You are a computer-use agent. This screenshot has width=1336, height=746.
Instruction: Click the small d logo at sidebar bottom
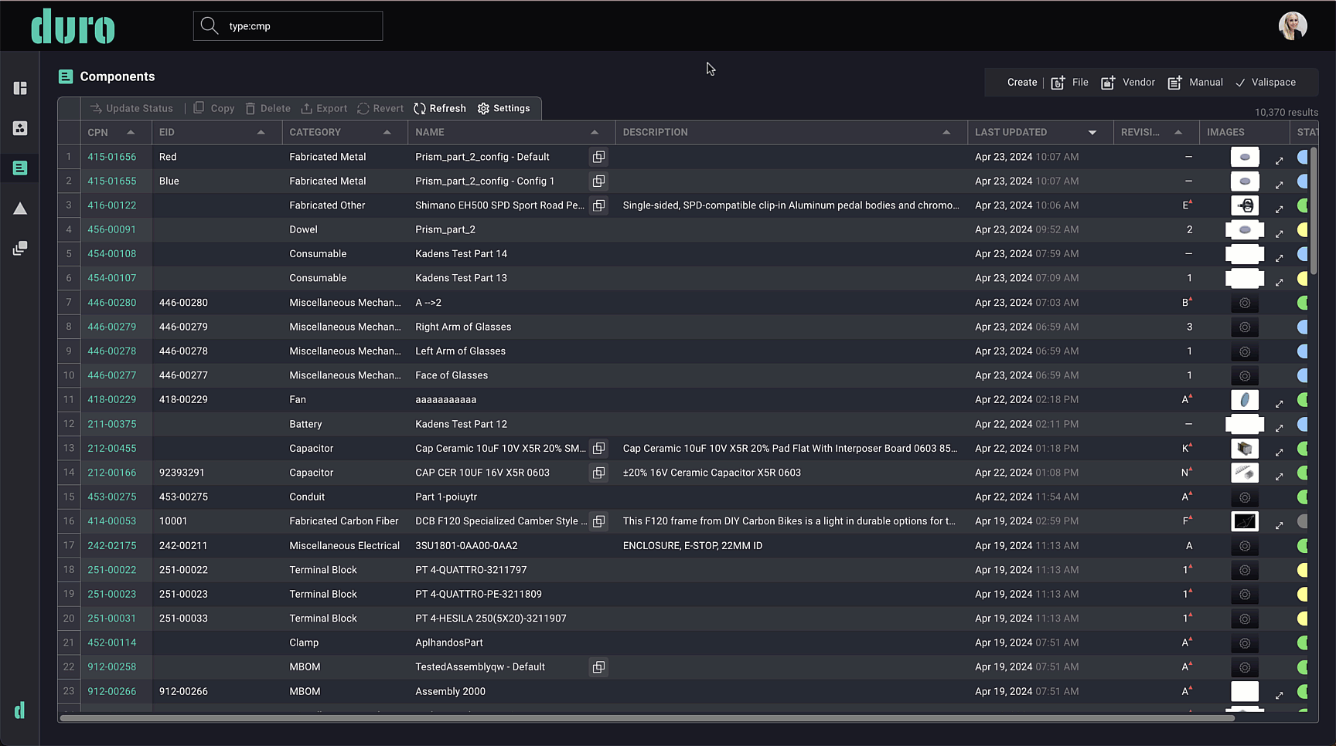[x=19, y=710]
